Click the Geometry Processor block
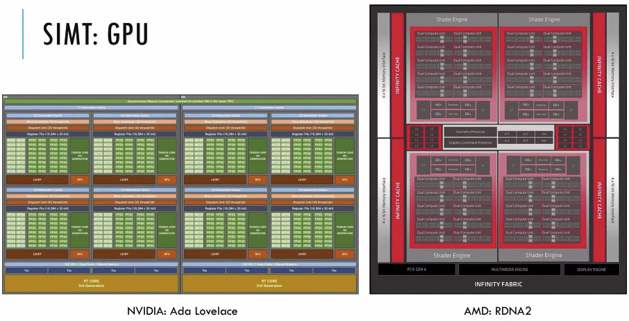 470,131
